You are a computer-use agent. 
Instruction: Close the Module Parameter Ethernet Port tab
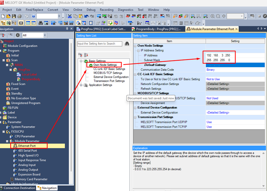pyautogui.click(x=237, y=29)
